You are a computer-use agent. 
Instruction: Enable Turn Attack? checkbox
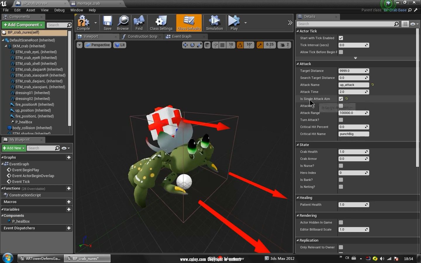point(341,120)
